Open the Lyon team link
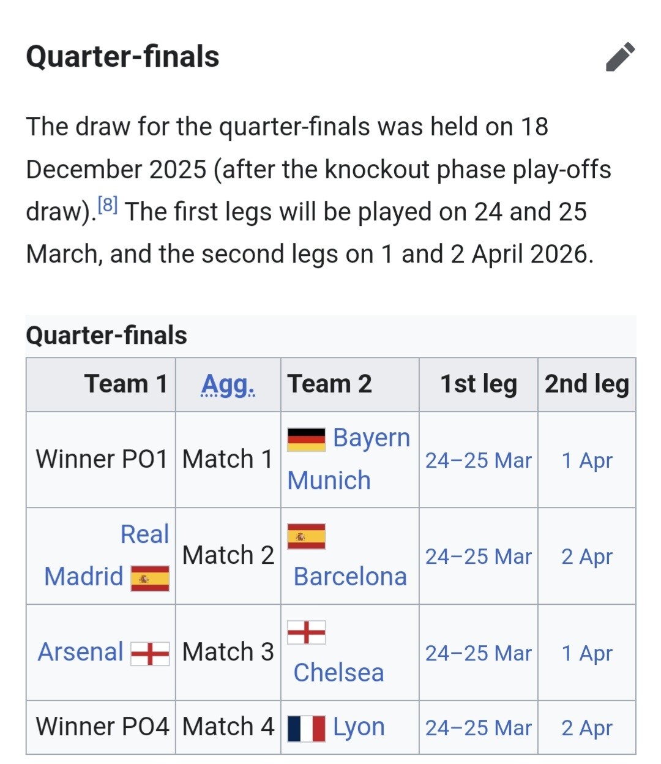661x764 pixels. pos(359,727)
